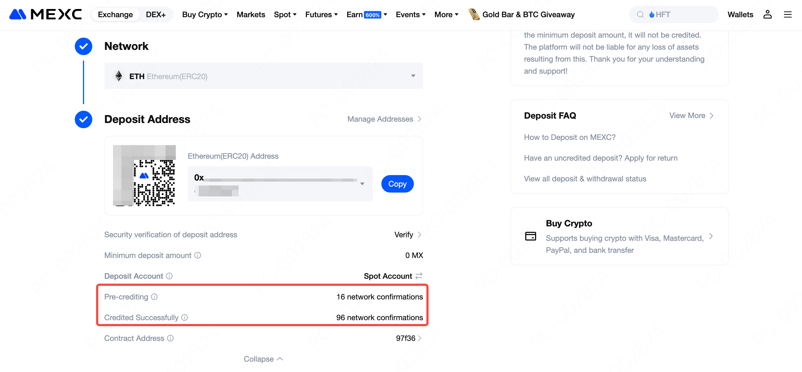Click the HFT search field
Screen dimensions: 802x372
tap(674, 14)
